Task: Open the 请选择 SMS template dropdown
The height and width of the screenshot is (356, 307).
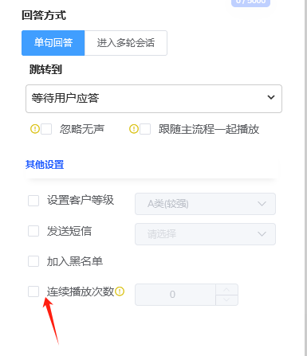Action: pyautogui.click(x=205, y=234)
